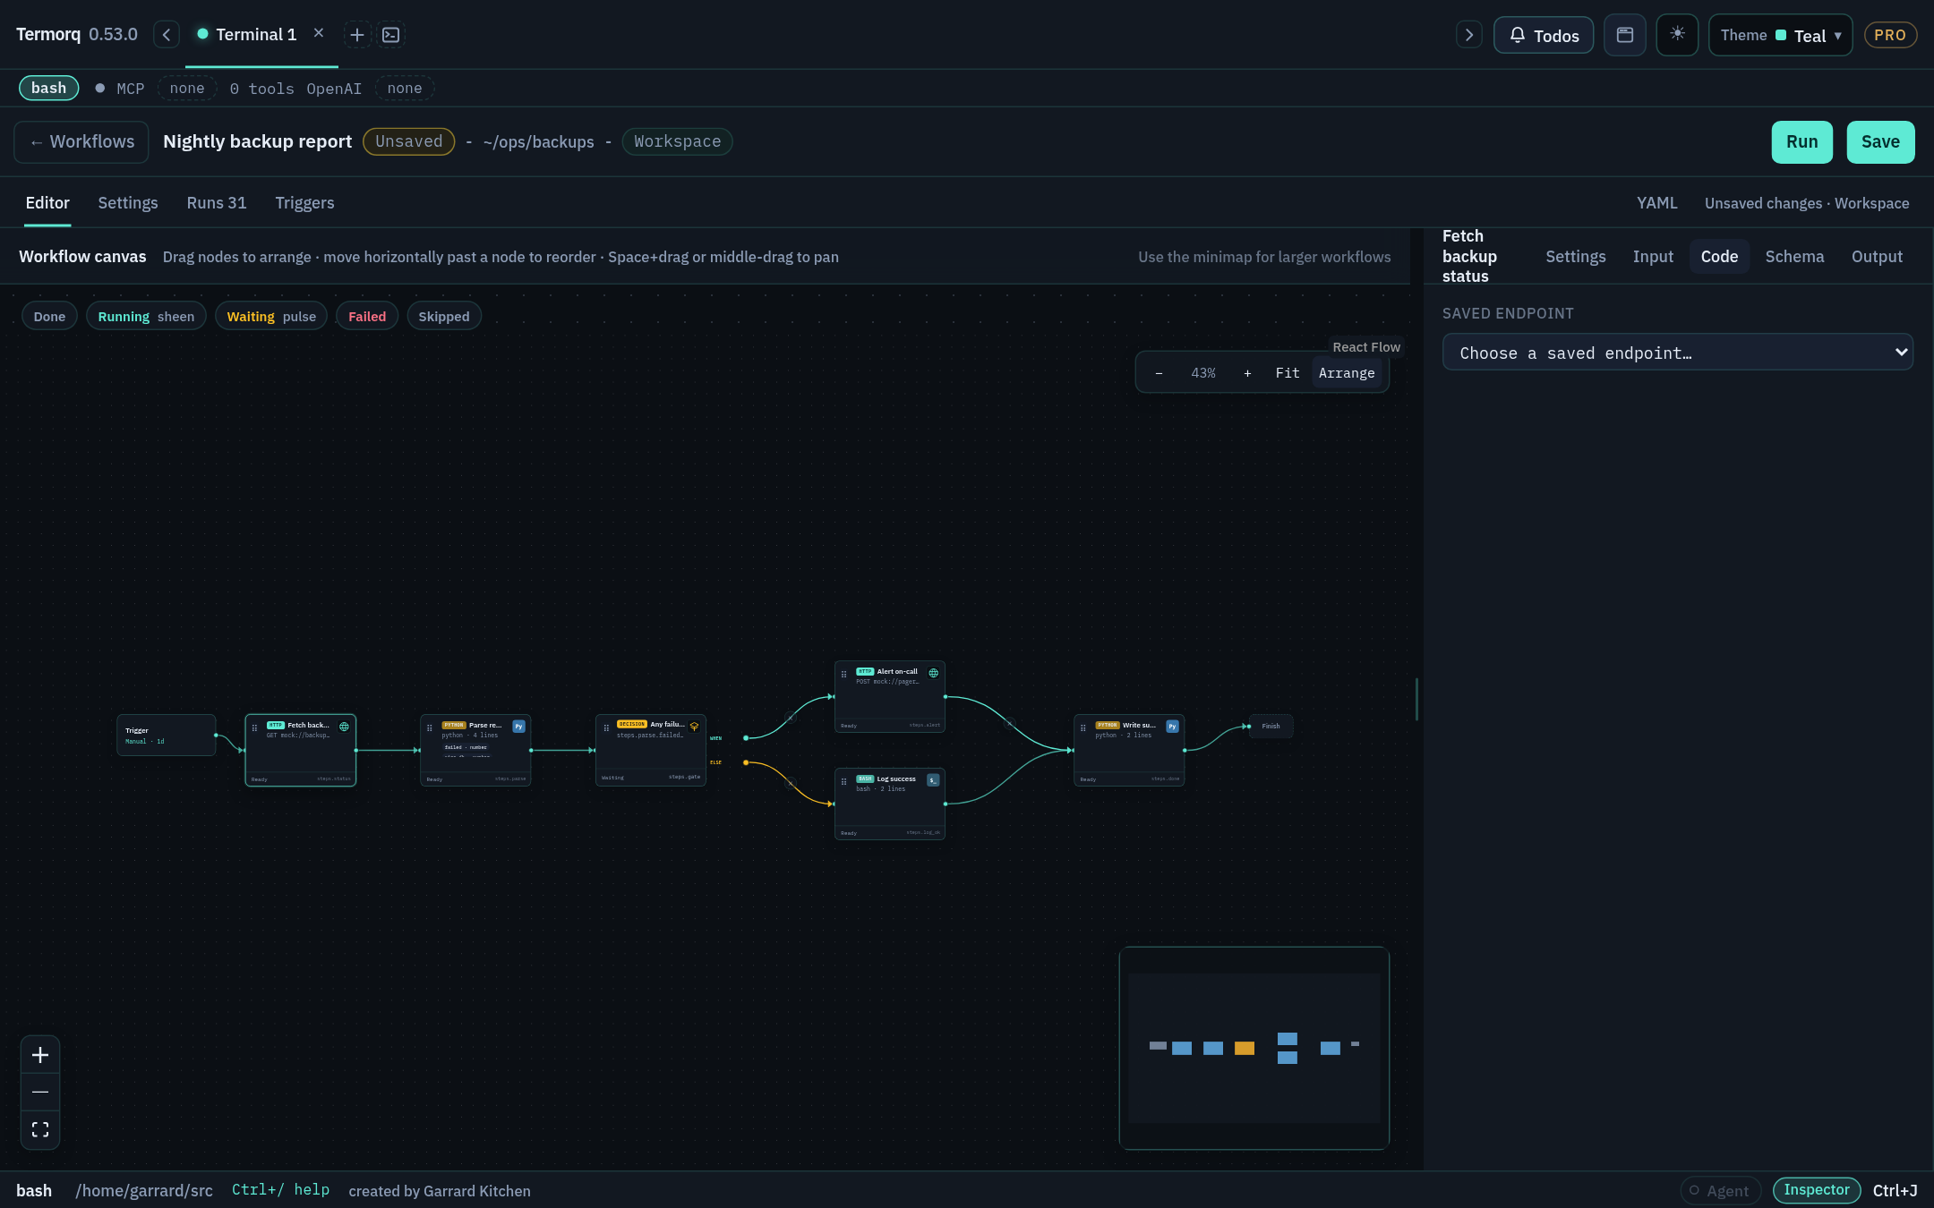Close the Terminal 1 tab
1934x1208 pixels.
point(319,33)
